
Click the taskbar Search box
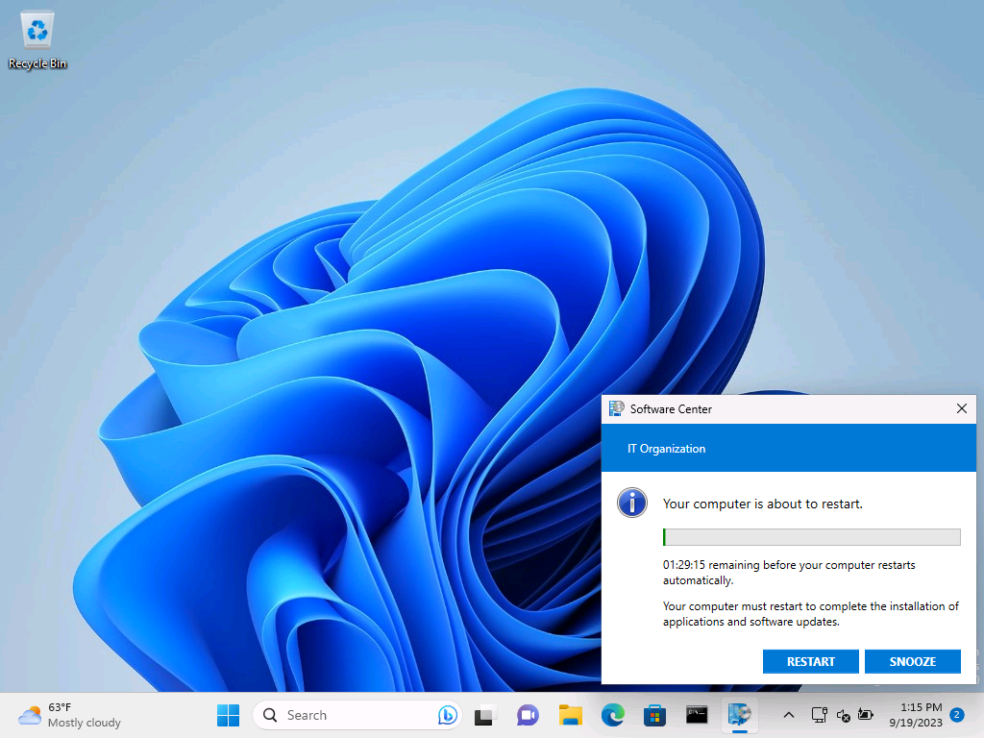pyautogui.click(x=357, y=715)
